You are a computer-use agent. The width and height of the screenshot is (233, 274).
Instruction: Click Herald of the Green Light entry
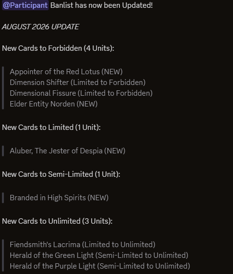(99, 255)
